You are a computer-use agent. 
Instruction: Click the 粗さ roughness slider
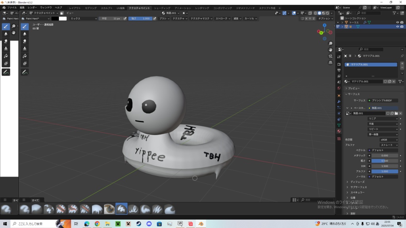pos(385,161)
